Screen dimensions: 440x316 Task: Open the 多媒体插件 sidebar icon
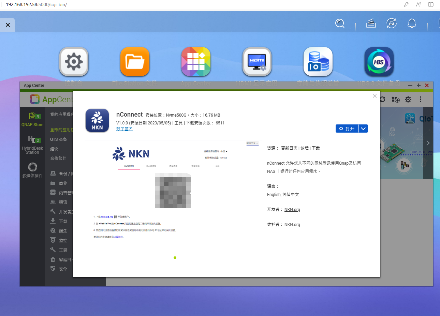coord(32,169)
